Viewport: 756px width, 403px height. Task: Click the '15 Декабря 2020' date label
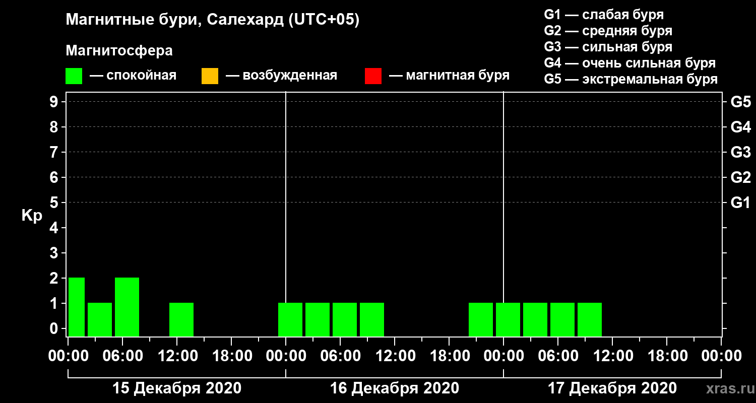tap(177, 388)
